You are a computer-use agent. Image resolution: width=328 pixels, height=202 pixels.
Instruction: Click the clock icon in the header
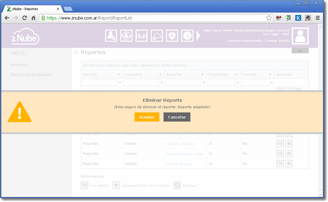[x=187, y=36]
